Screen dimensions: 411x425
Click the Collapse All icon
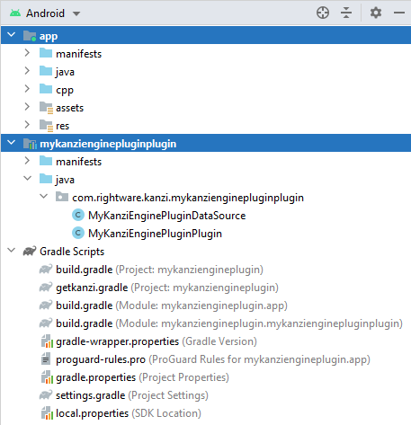(346, 13)
